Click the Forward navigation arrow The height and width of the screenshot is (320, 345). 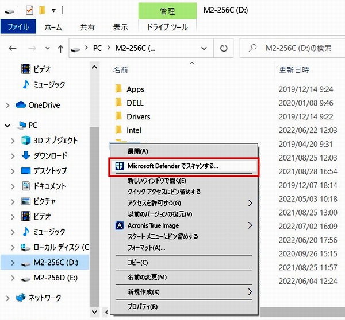coord(32,48)
